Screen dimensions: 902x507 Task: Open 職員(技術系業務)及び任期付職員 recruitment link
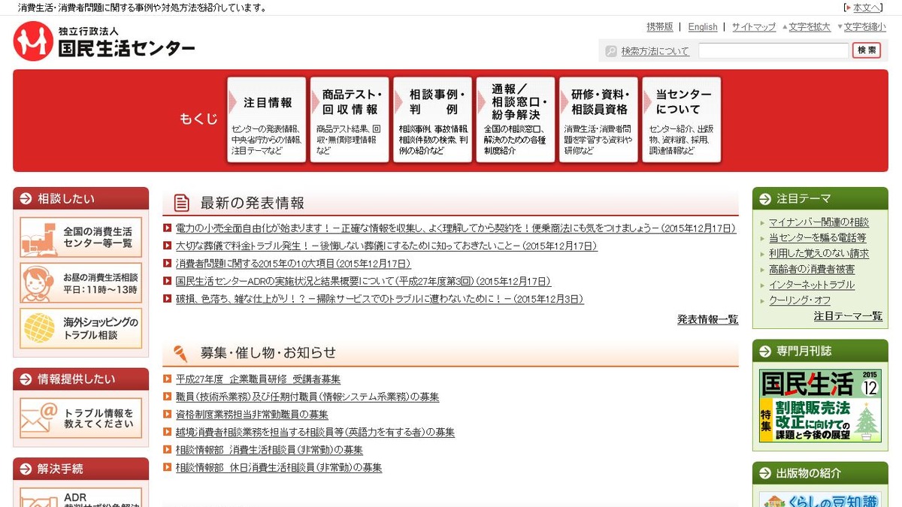pos(307,397)
